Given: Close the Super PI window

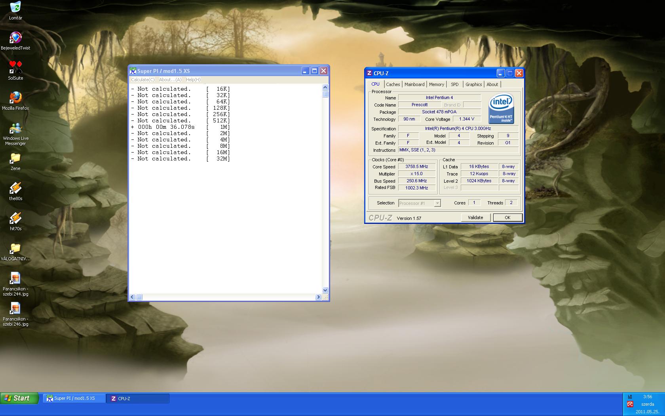Looking at the screenshot, I should pyautogui.click(x=324, y=71).
